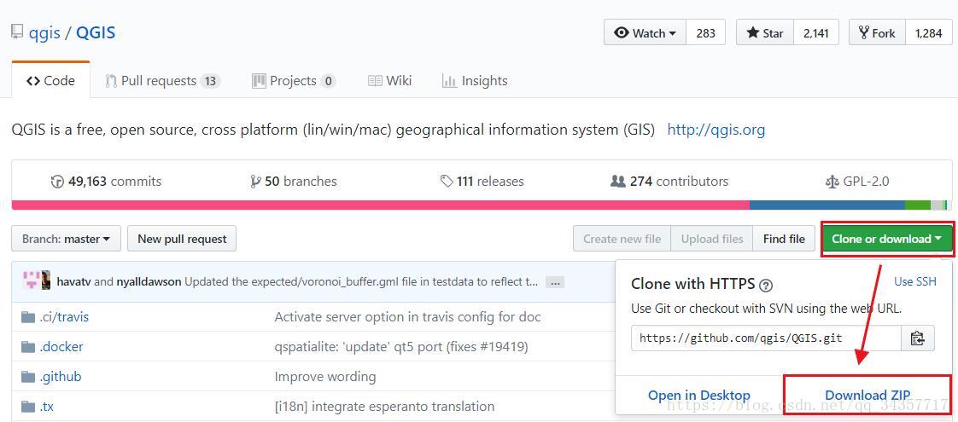Switch to the Code tab

tap(50, 80)
